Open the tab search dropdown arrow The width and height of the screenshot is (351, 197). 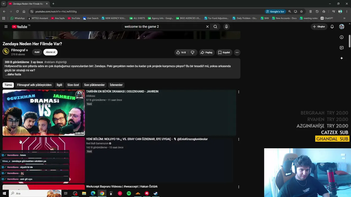pos(4,4)
